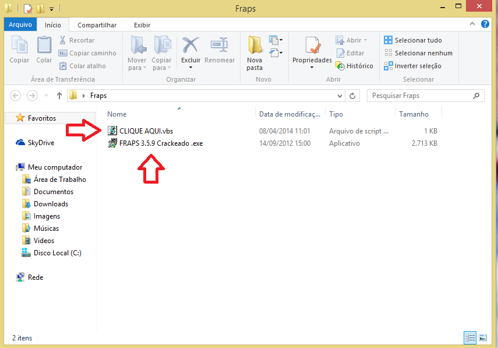498x348 pixels.
Task: Open Documentos in the sidebar
Action: coord(48,192)
